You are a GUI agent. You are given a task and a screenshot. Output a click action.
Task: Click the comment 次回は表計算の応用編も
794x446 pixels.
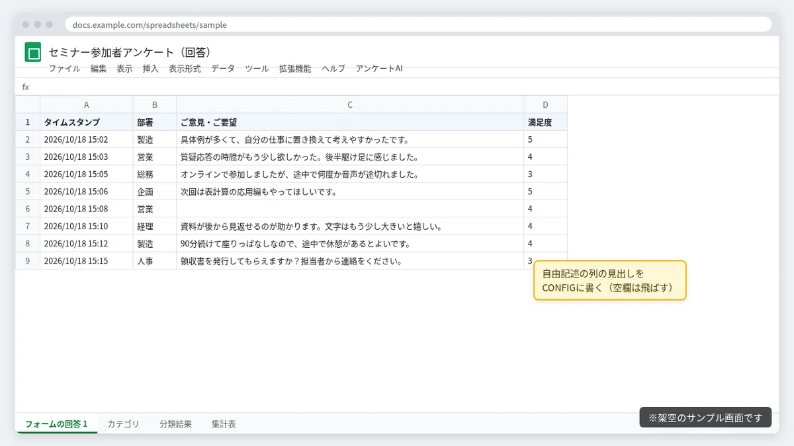(x=350, y=192)
